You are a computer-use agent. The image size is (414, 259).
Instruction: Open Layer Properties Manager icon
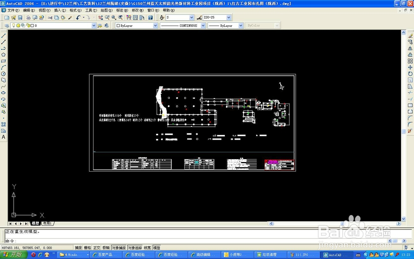(x=7, y=26)
